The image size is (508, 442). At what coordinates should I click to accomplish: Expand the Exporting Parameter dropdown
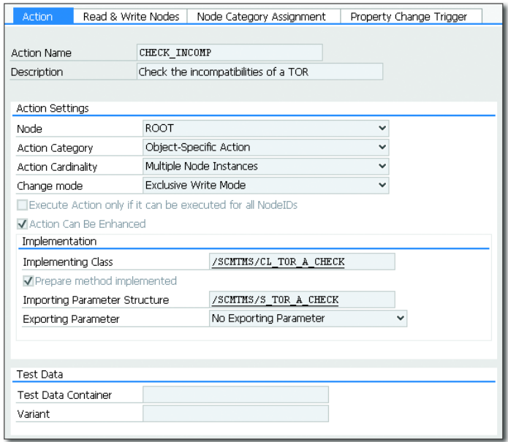tap(307, 319)
